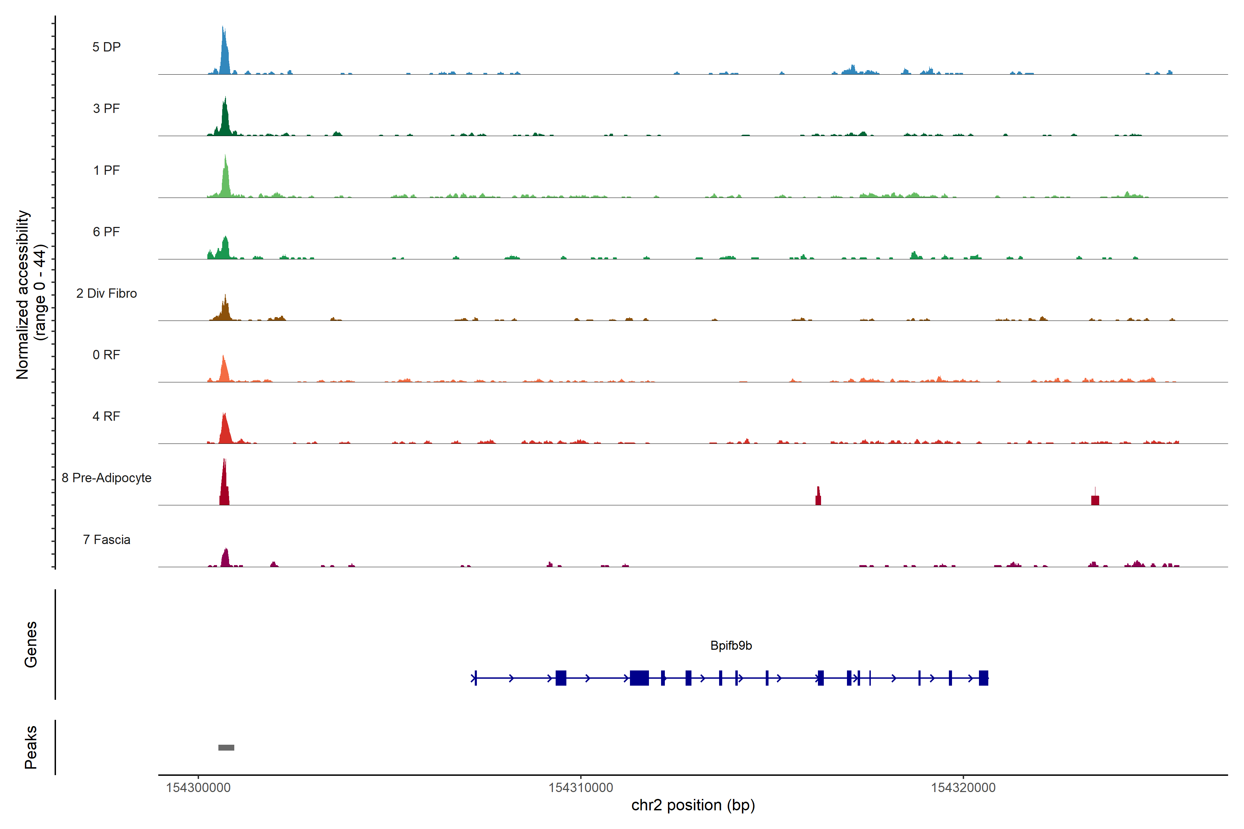The width and height of the screenshot is (1244, 829).
Task: Click the chr2 position (bp) title
Action: (693, 805)
